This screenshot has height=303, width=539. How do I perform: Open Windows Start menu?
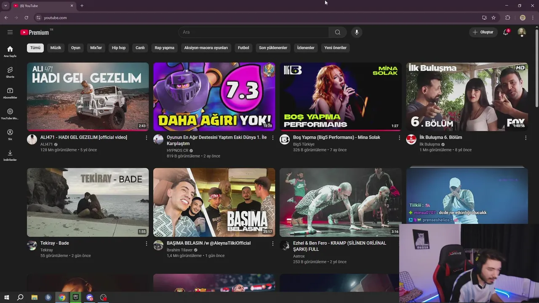coord(7,298)
